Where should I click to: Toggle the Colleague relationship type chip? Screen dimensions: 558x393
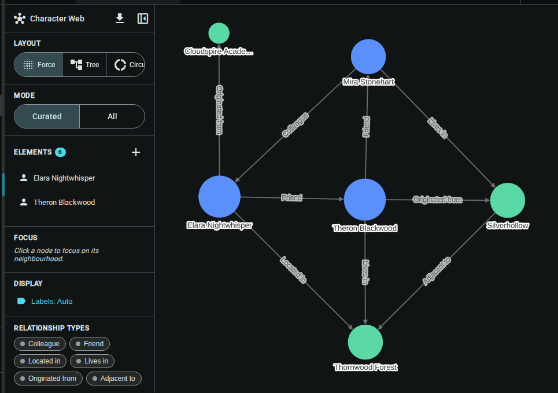click(40, 344)
